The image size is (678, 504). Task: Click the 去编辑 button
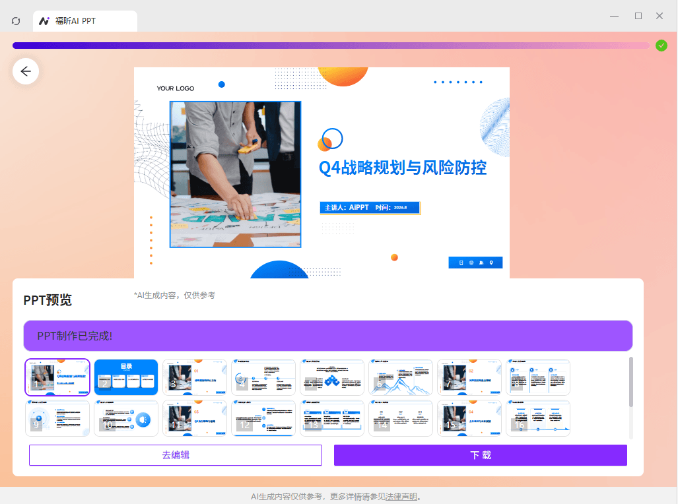176,455
